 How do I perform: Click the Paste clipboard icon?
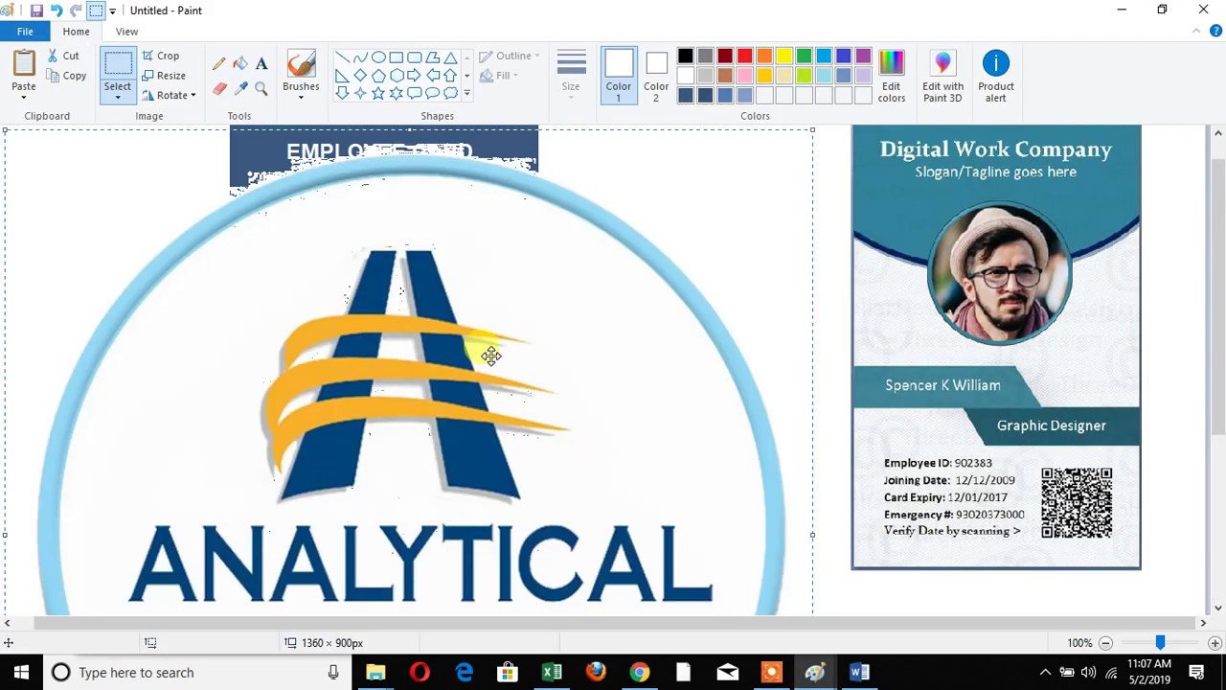(x=24, y=63)
